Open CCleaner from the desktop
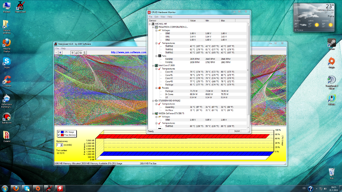The height and width of the screenshot is (192, 342). click(x=7, y=80)
